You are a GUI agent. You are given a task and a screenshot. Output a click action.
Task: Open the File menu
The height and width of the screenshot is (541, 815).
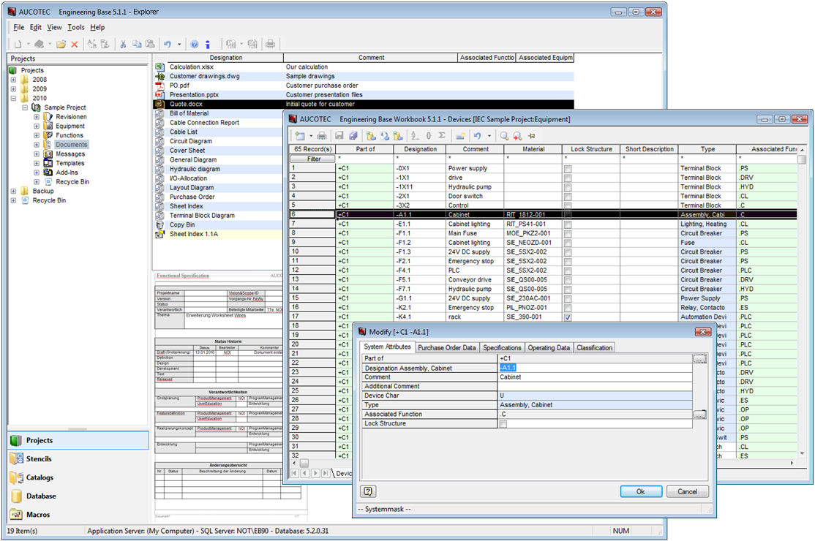click(19, 27)
